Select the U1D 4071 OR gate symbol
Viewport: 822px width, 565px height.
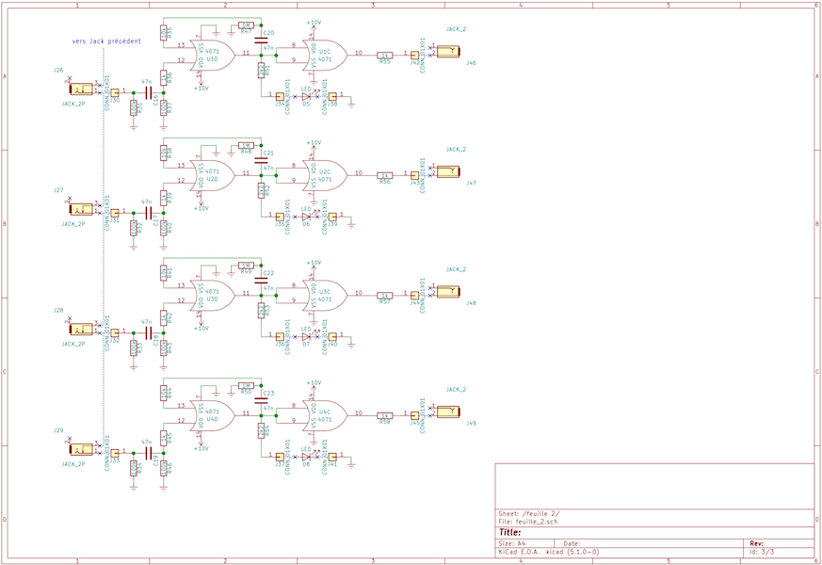tap(211, 55)
